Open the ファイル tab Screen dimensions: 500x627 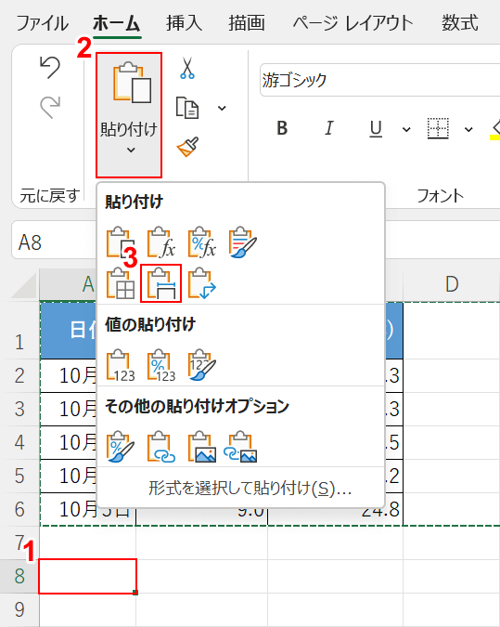click(x=43, y=23)
